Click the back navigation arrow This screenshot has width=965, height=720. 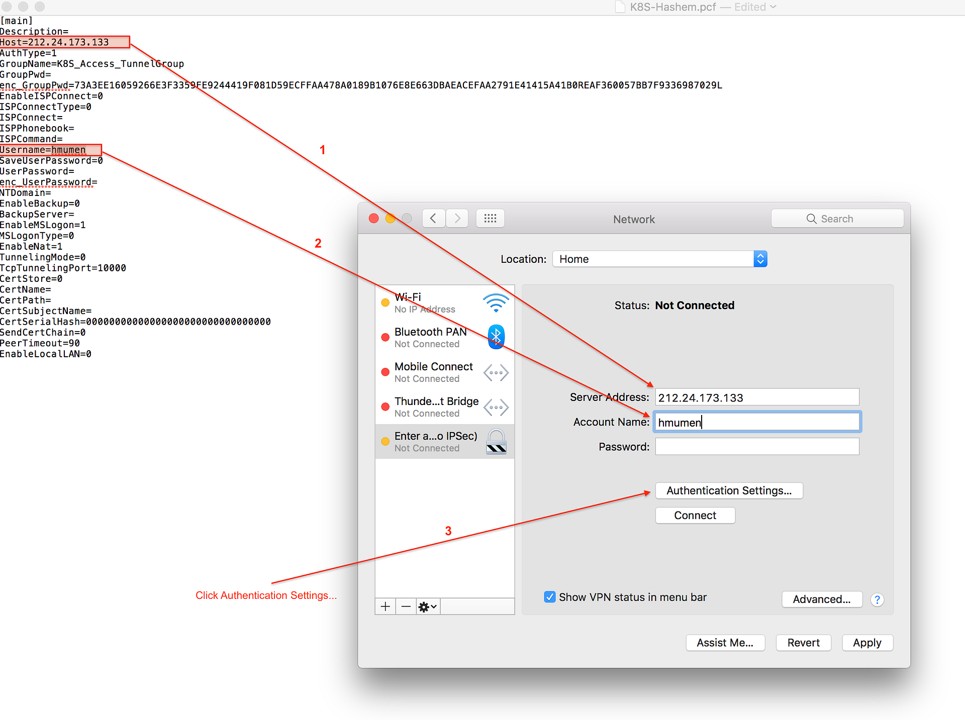[x=433, y=219]
